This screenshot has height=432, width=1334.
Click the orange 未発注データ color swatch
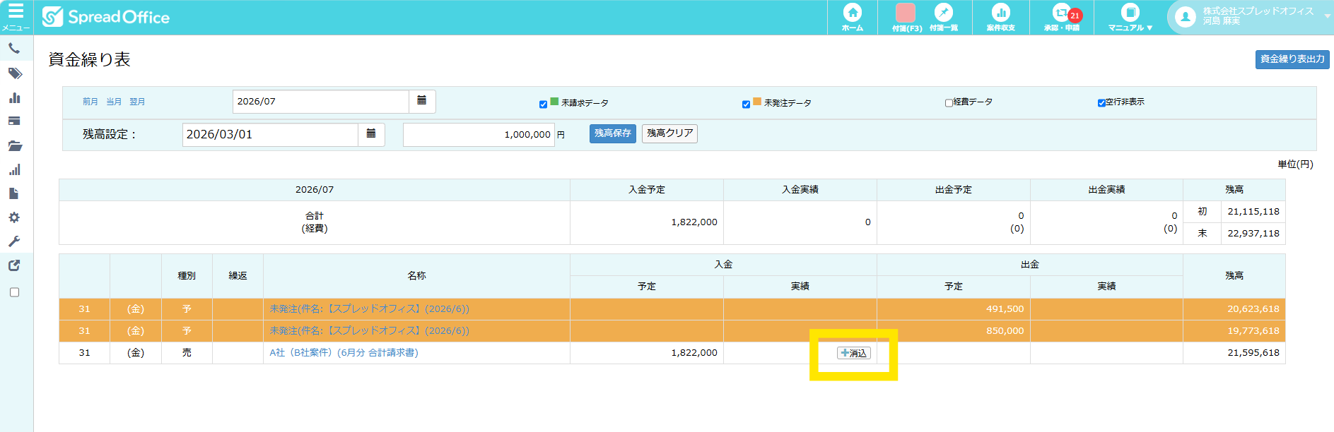click(x=757, y=102)
